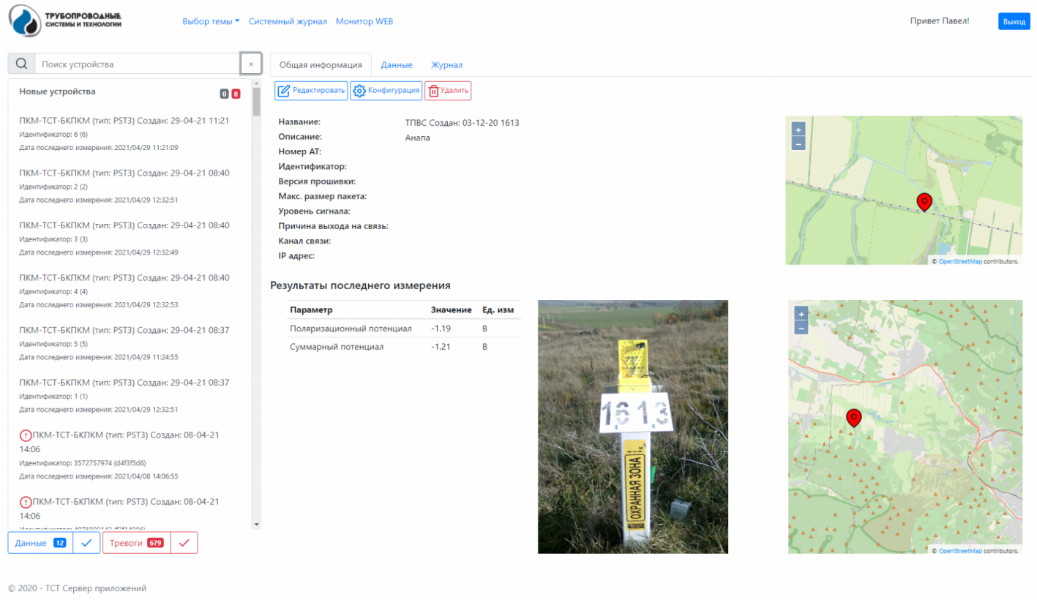Click the 679 badge on Тревоги

[x=155, y=543]
